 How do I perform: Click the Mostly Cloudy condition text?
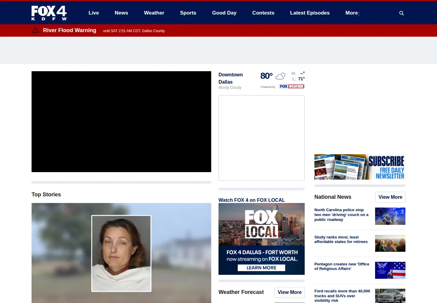[230, 88]
